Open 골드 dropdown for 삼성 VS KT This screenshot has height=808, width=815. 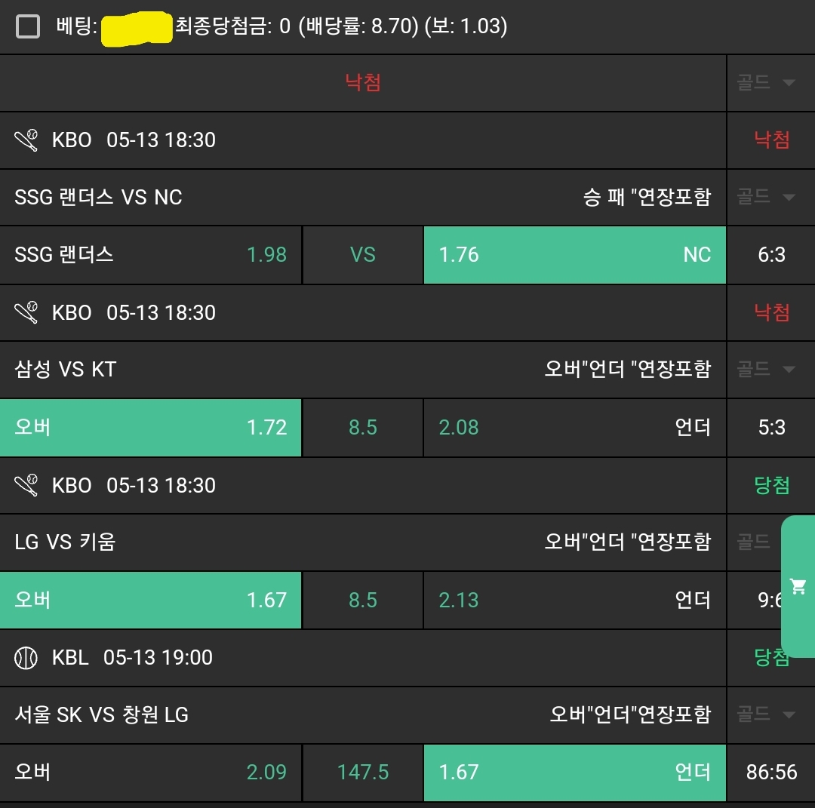click(x=766, y=370)
